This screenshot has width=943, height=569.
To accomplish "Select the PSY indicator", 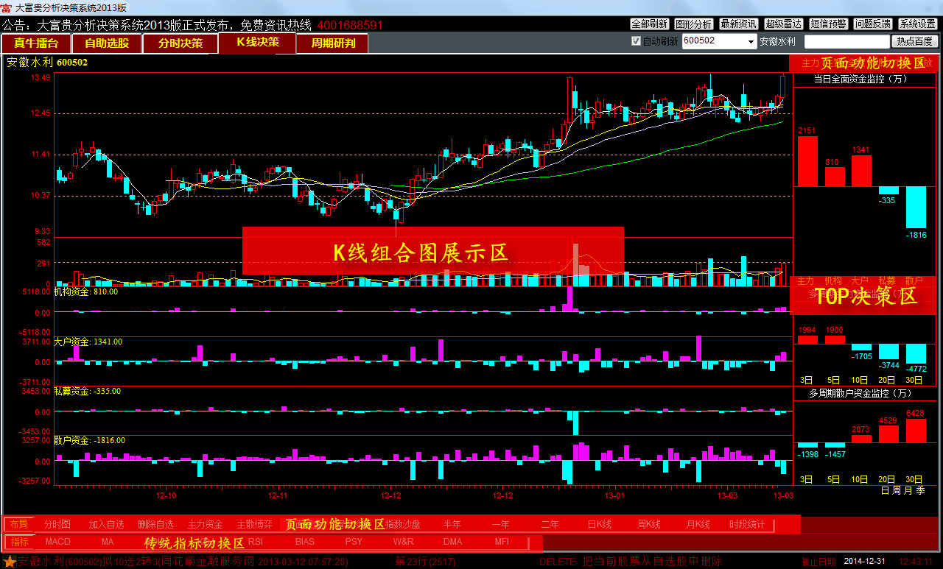I will pyautogui.click(x=354, y=542).
